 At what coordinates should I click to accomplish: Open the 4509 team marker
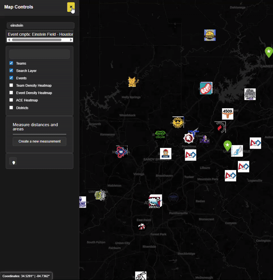pos(228,114)
